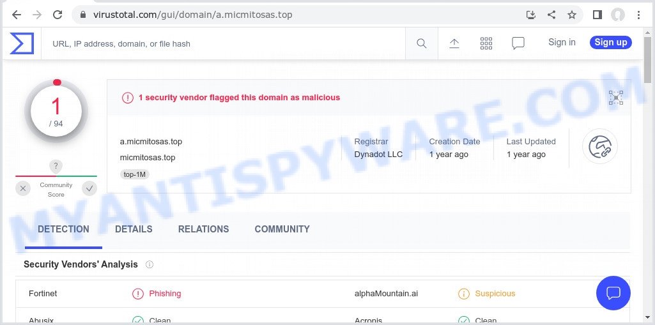The image size is (655, 325).
Task: Vote harmless with checkmark community button
Action: (x=89, y=188)
